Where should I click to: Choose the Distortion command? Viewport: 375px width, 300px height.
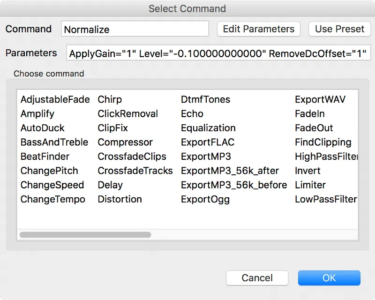coord(120,199)
